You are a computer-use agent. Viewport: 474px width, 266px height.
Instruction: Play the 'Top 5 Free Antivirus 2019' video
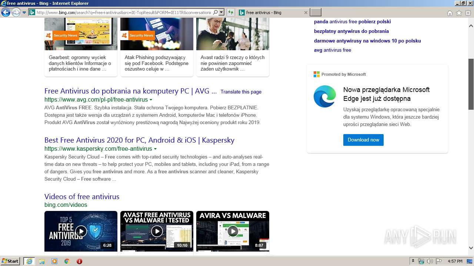tap(81, 231)
